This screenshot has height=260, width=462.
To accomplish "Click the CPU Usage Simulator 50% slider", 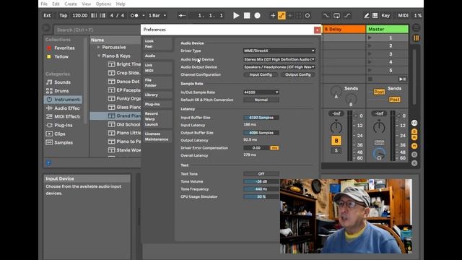I will (x=261, y=196).
